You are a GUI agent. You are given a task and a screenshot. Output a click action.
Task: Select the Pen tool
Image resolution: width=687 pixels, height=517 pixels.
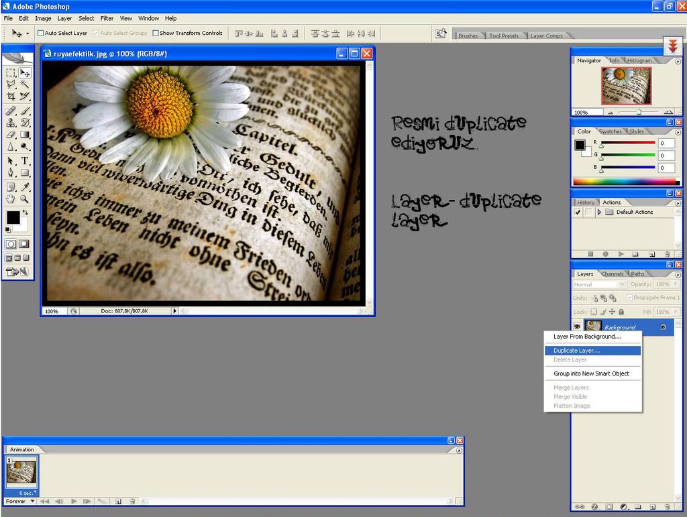pos(11,173)
